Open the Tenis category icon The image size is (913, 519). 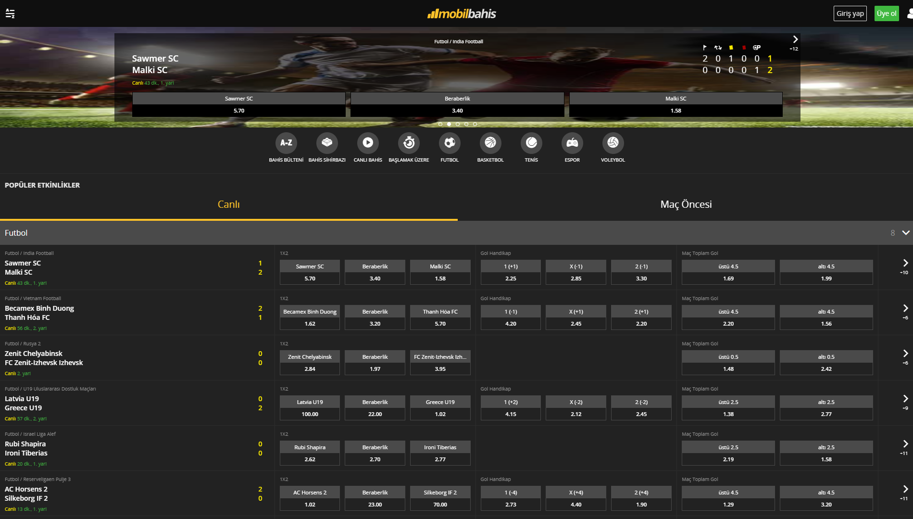tap(531, 143)
